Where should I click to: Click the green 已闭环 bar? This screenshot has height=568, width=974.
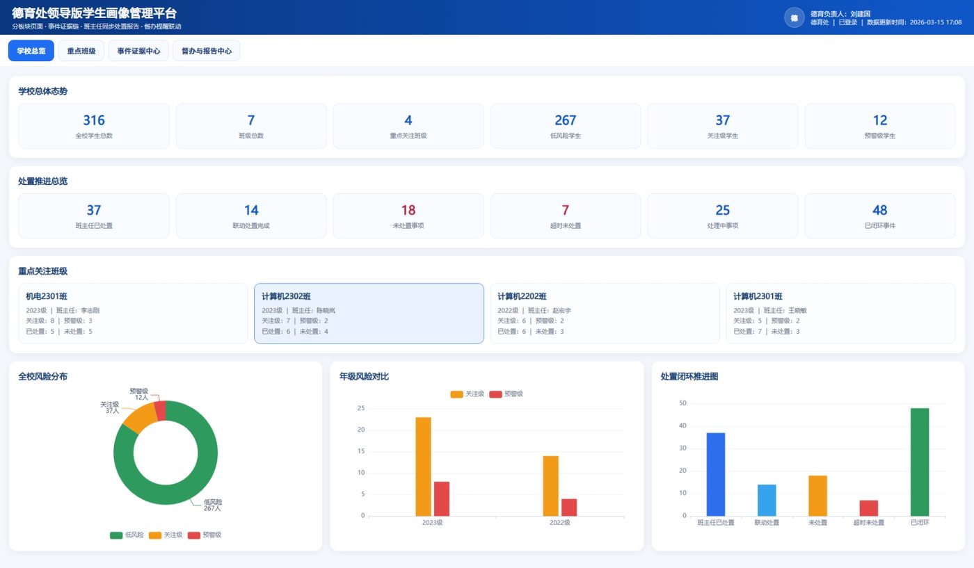pyautogui.click(x=920, y=462)
